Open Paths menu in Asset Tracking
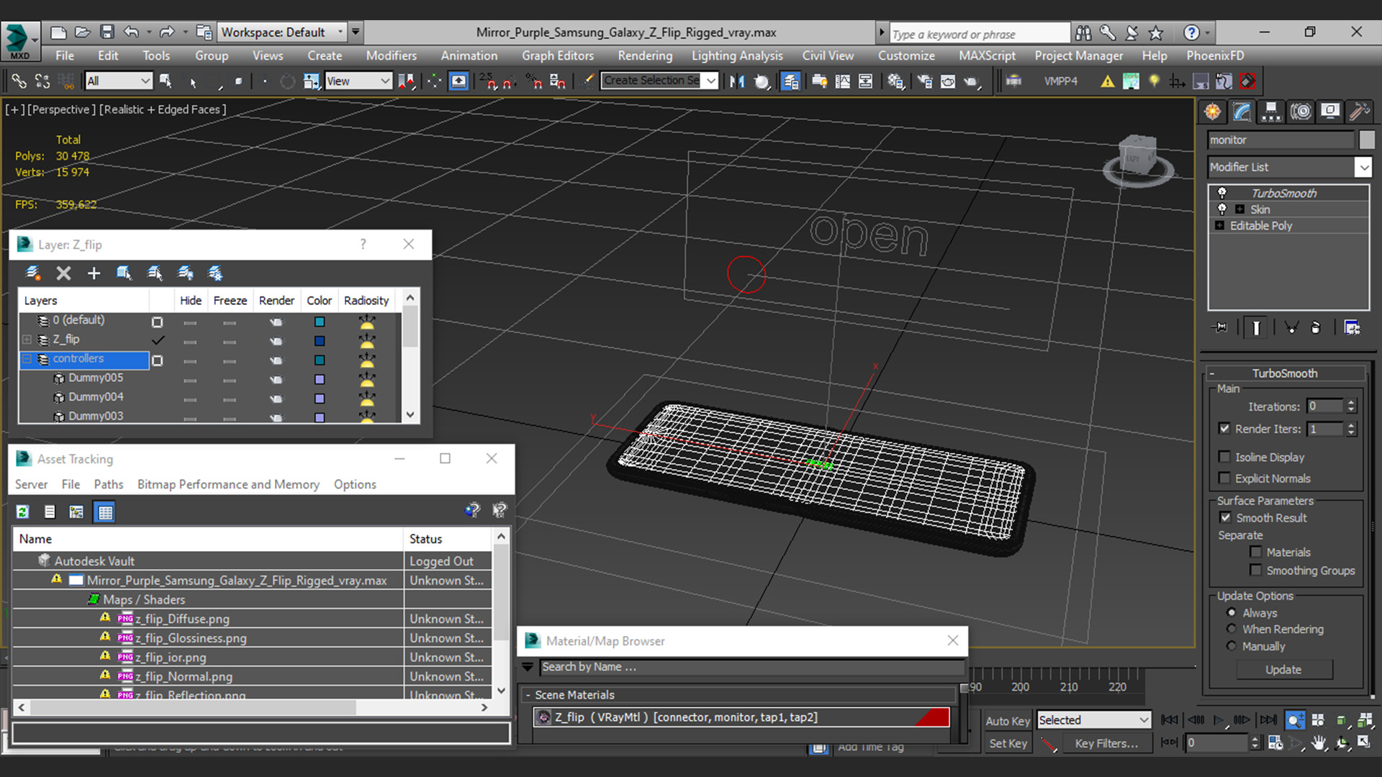The height and width of the screenshot is (777, 1382). (109, 484)
